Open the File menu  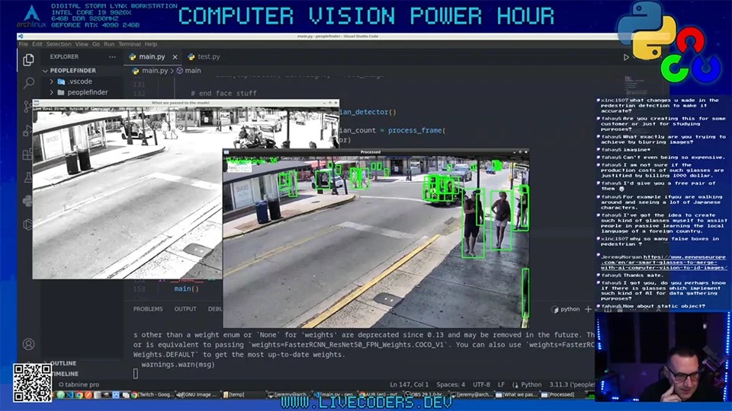tap(24, 44)
